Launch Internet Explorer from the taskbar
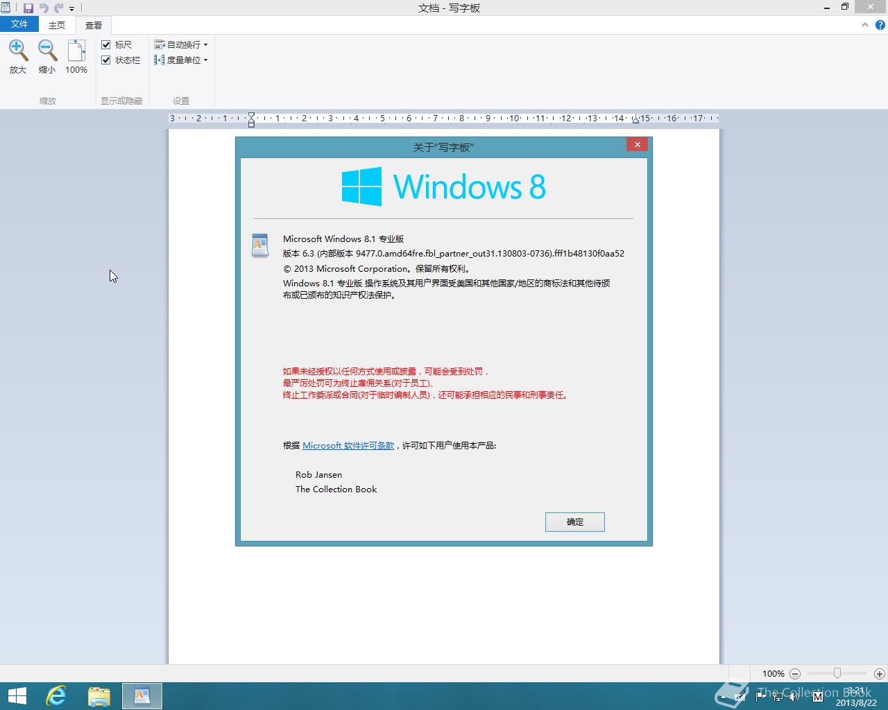This screenshot has width=888, height=710. tap(56, 696)
